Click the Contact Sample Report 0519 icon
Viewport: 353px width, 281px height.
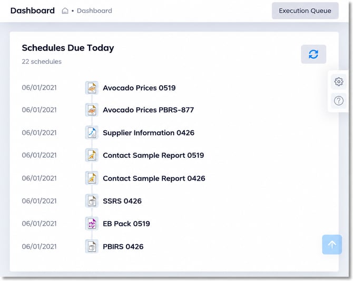point(92,155)
